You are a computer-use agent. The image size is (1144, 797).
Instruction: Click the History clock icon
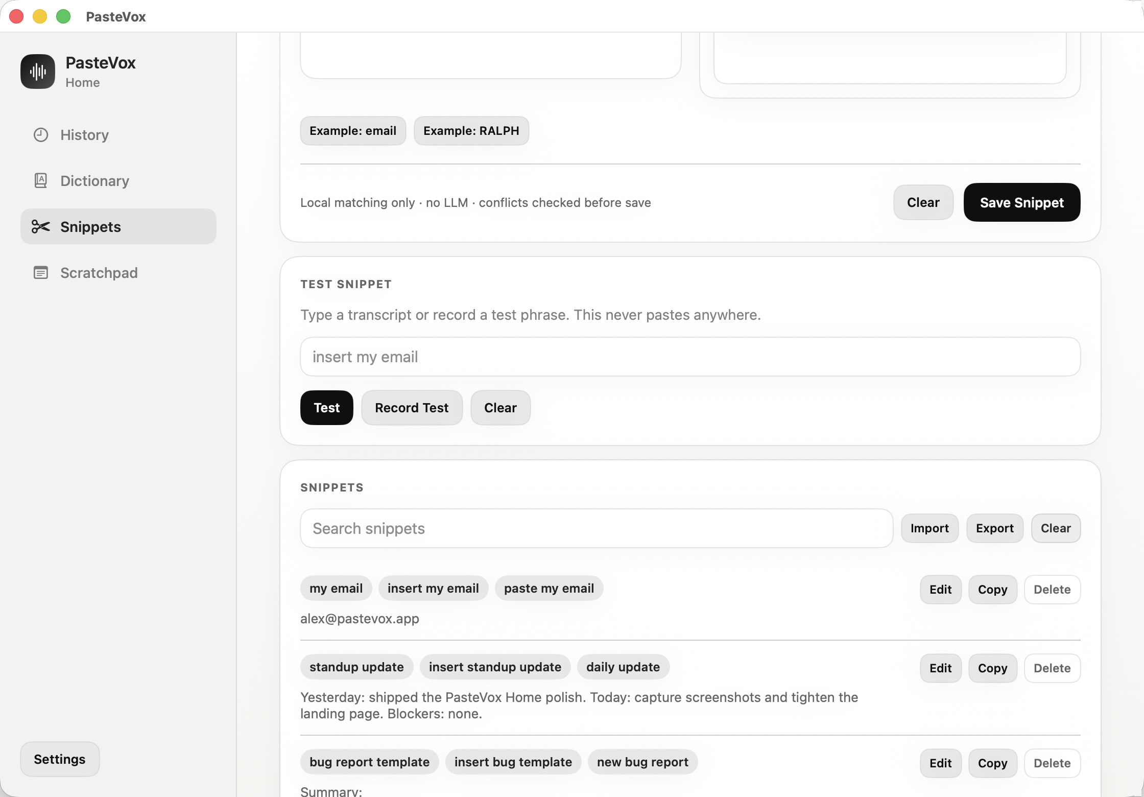(x=41, y=135)
